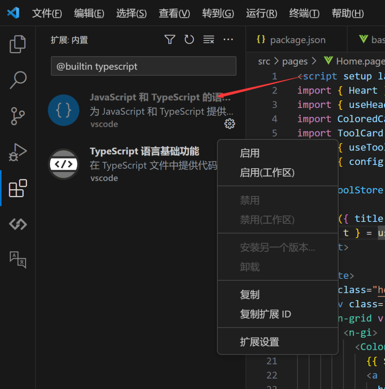Choose 启用 in the context menu
Viewport: 385px width, 389px height.
278,153
